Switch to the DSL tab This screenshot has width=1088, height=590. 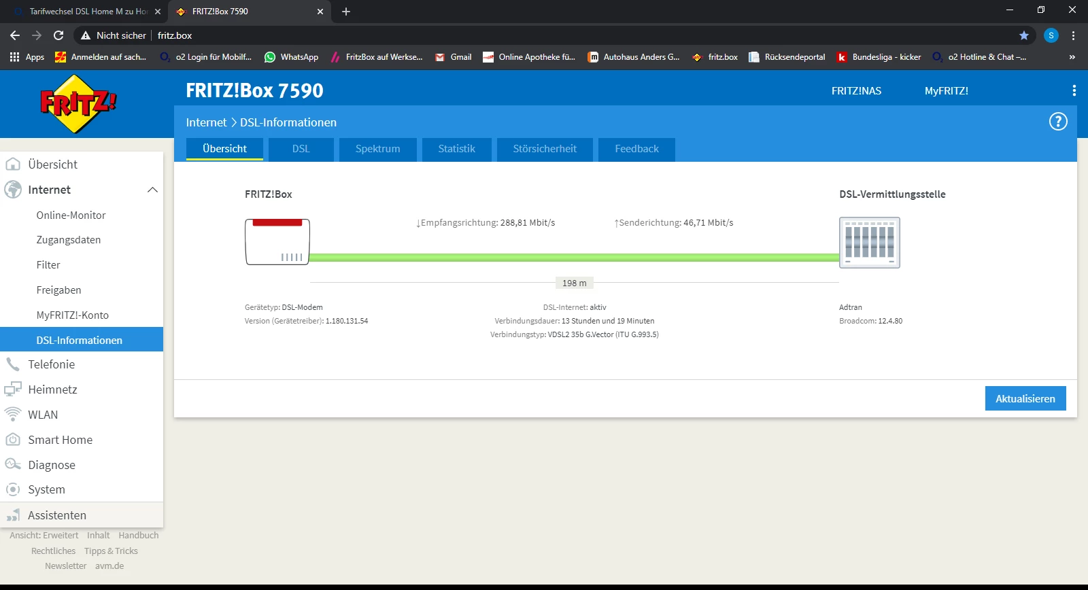(301, 149)
